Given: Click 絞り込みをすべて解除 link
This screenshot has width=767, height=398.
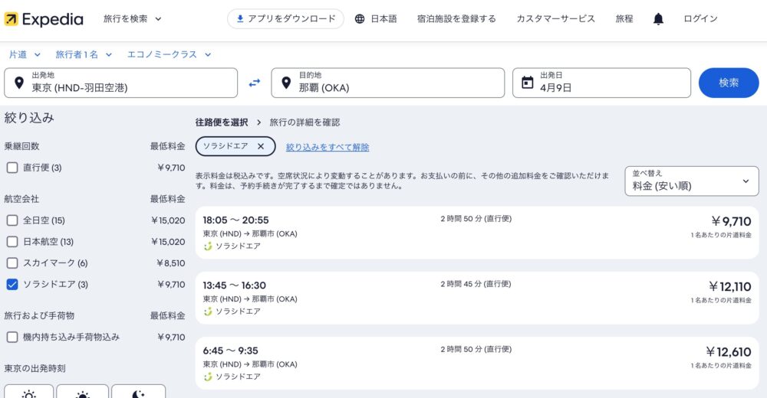Looking at the screenshot, I should 328,147.
